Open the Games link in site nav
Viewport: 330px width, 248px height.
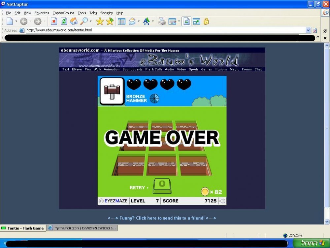pyautogui.click(x=207, y=69)
